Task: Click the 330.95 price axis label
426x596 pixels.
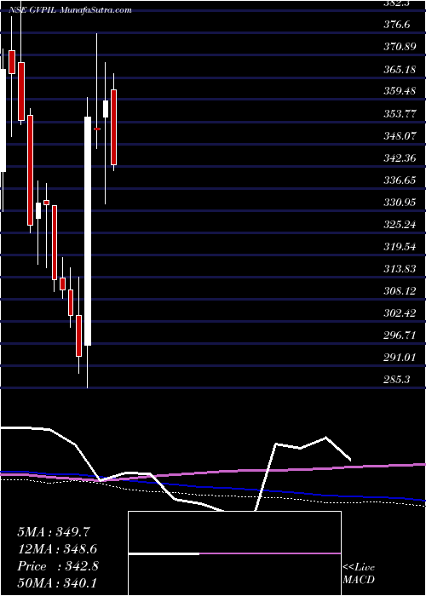Action: point(400,203)
